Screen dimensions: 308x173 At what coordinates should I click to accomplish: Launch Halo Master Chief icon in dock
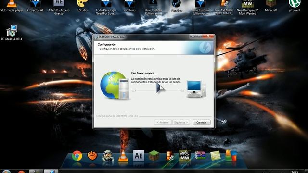(108, 156)
